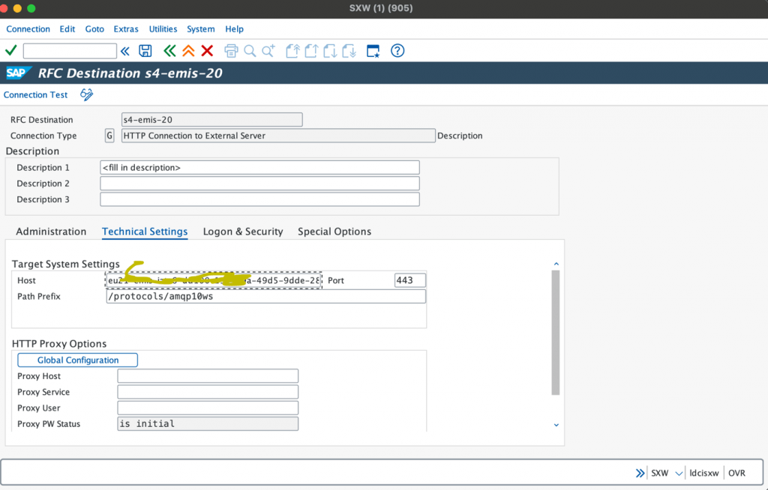Focus the command input field in the toolbar
Image resolution: width=768 pixels, height=490 pixels.
tap(70, 51)
